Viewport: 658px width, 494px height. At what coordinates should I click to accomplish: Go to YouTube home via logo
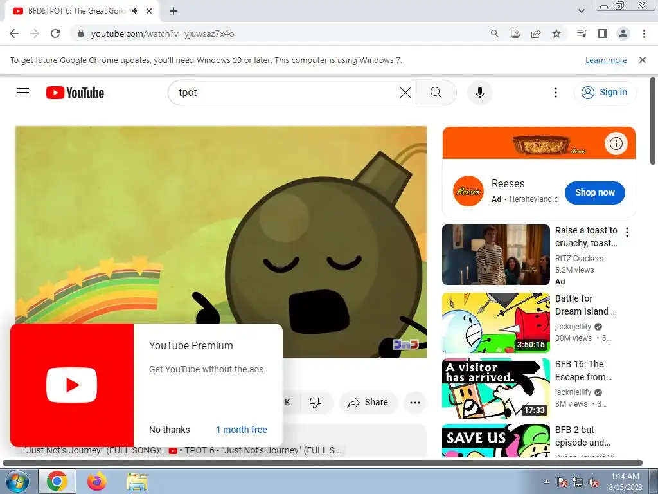75,93
